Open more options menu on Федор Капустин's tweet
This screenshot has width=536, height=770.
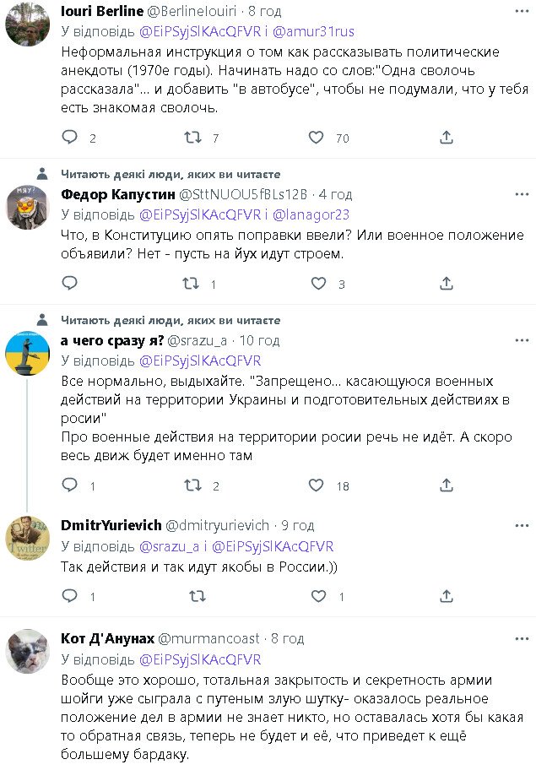point(522,194)
